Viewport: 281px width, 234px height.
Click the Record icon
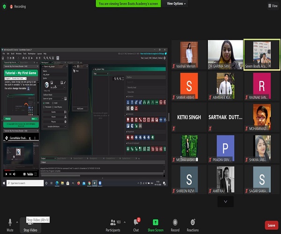pos(175,222)
